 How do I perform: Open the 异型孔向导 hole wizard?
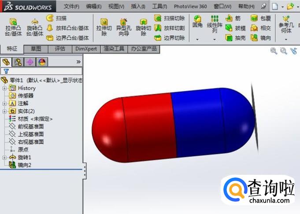coord(124,27)
